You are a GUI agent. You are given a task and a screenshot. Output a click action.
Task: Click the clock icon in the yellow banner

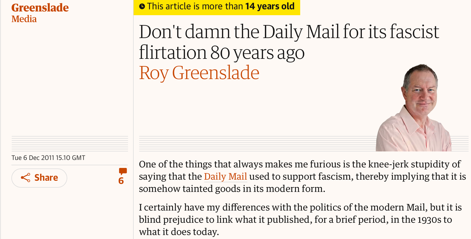(x=142, y=6)
